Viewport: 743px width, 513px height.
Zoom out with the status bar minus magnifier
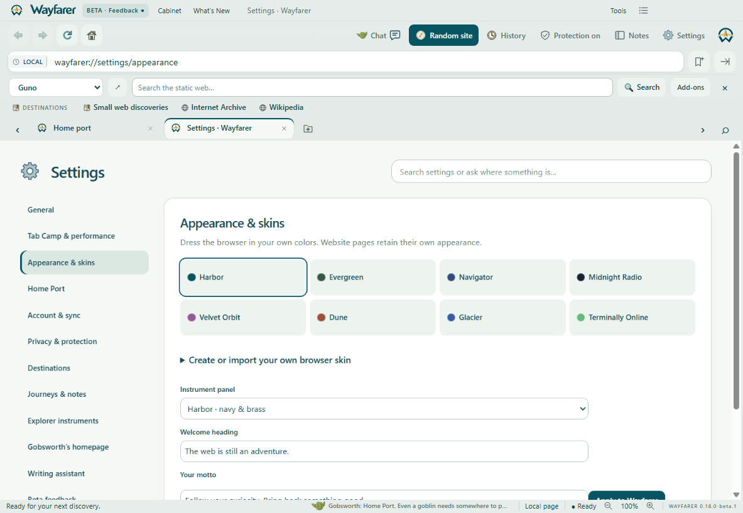point(608,506)
